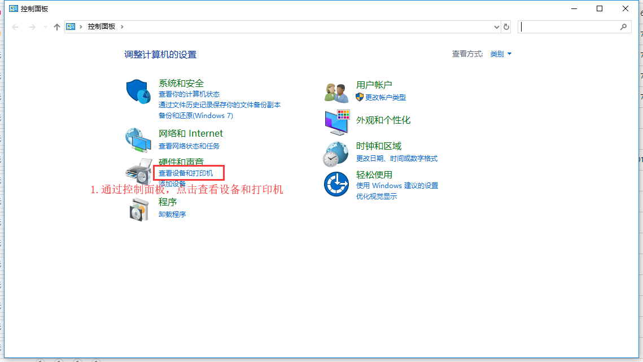The width and height of the screenshot is (643, 362).
Task: Open 硬件和声音 category heading
Action: tap(181, 162)
